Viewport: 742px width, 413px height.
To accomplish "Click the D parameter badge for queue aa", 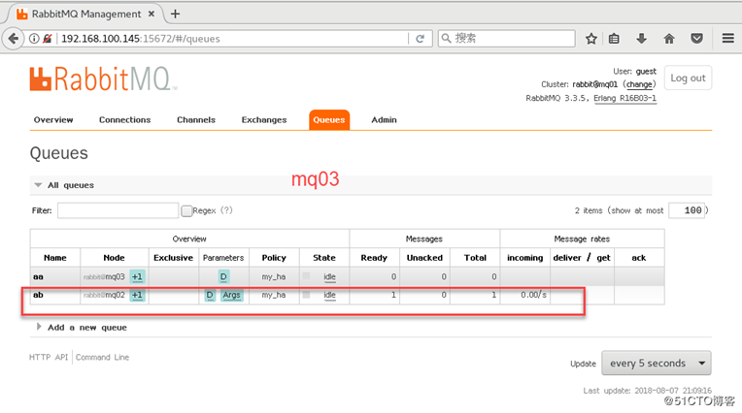I will pos(223,276).
